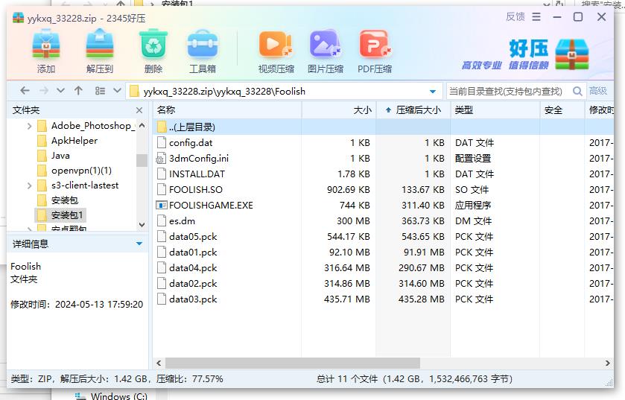This screenshot has height=400, width=625.
Task: Click the back navigation arrow
Action: (25, 91)
